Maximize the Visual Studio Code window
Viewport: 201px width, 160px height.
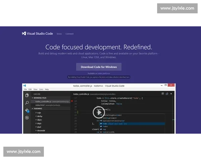pyautogui.click(x=165, y=85)
